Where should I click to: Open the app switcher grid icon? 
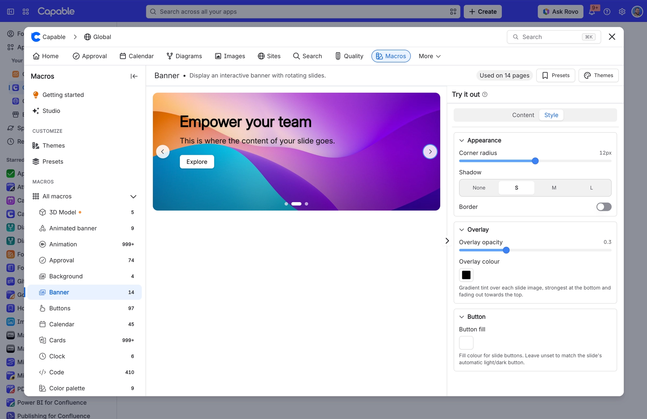pos(26,12)
